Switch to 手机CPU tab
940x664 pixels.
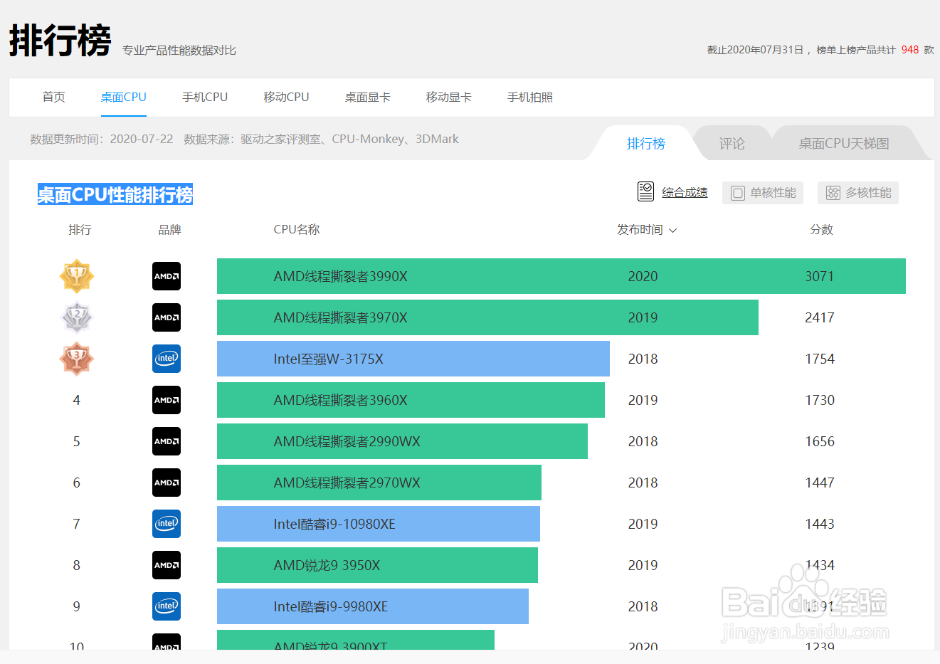205,97
